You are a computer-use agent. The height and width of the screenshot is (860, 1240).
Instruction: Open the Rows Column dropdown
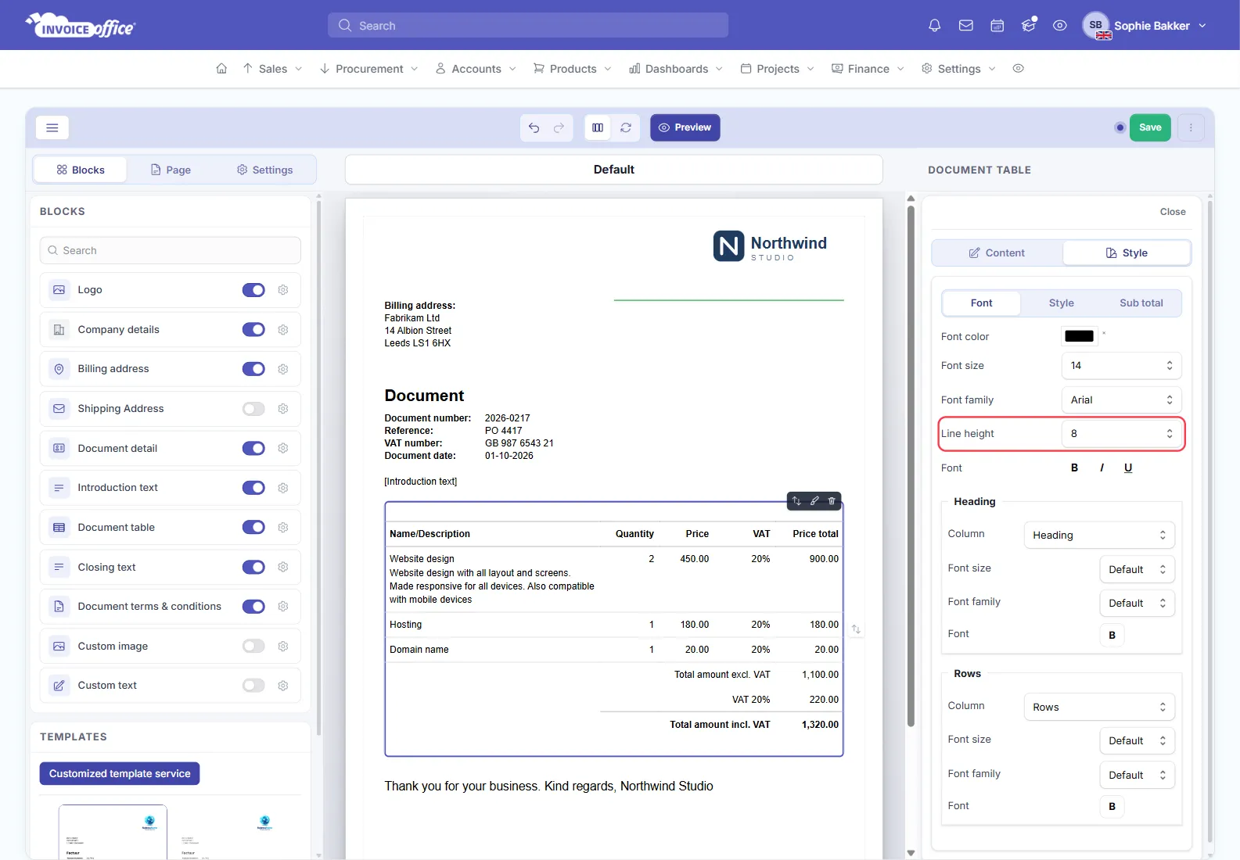coord(1099,707)
